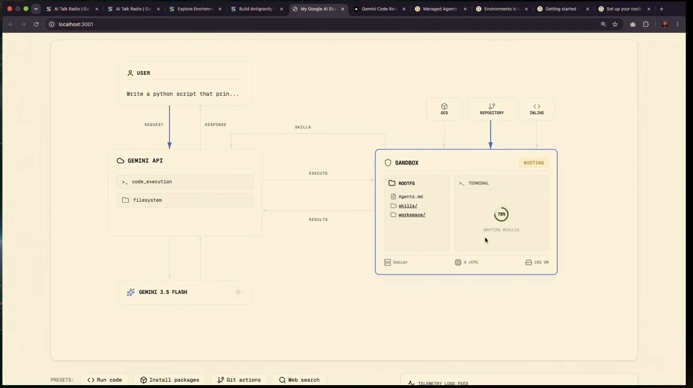Click the 78% circular progress indicator
Screen dimensions: 693x388
click(501, 214)
